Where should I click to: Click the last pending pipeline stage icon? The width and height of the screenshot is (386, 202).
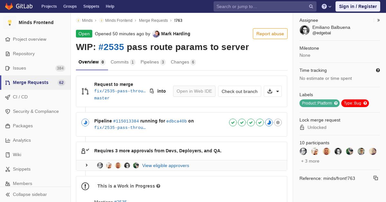278,122
